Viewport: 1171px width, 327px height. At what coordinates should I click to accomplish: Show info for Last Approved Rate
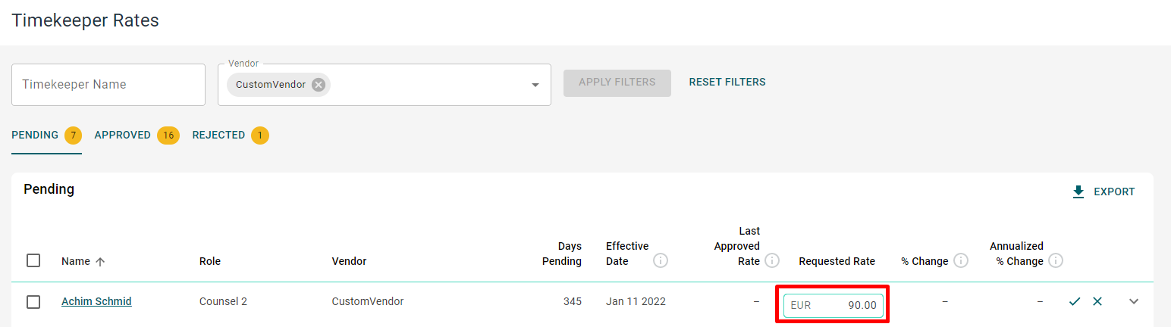coord(772,261)
